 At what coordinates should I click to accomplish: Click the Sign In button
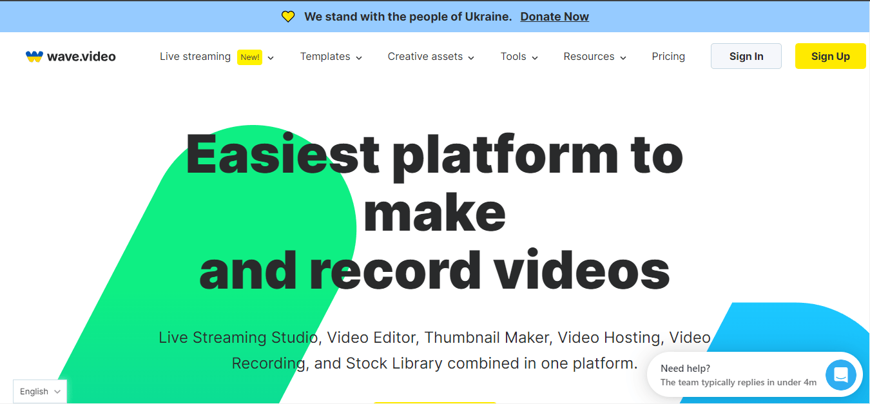coord(746,56)
